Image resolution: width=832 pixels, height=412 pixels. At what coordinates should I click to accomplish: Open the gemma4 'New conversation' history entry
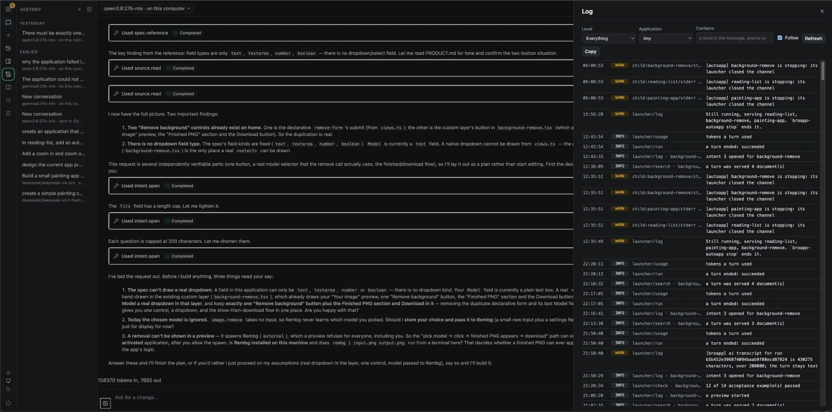[53, 100]
